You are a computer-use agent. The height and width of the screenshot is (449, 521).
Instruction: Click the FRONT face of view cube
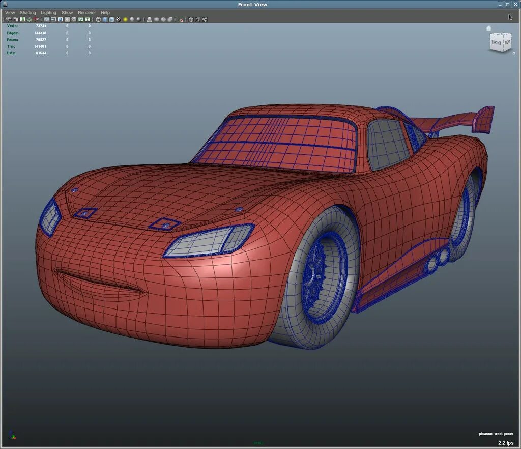click(497, 43)
